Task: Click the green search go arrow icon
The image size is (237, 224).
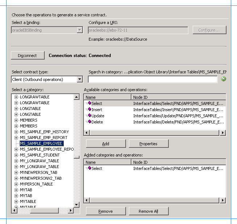Action: [x=224, y=79]
